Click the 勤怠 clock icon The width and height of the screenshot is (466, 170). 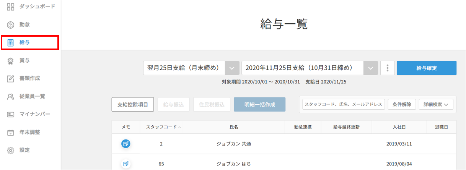[x=11, y=24]
